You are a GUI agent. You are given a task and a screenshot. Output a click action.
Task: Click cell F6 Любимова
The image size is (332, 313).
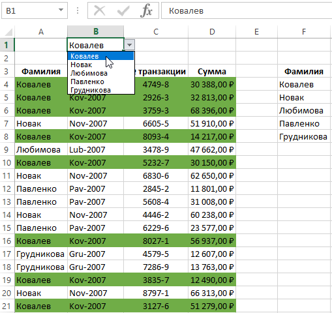304,110
